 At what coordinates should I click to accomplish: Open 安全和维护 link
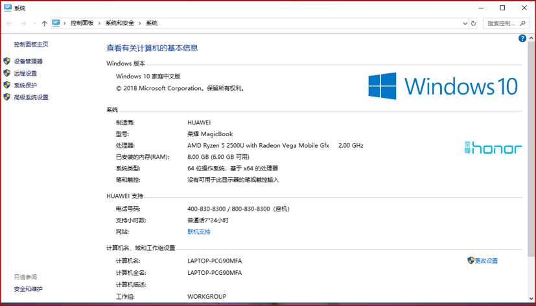tap(28, 289)
